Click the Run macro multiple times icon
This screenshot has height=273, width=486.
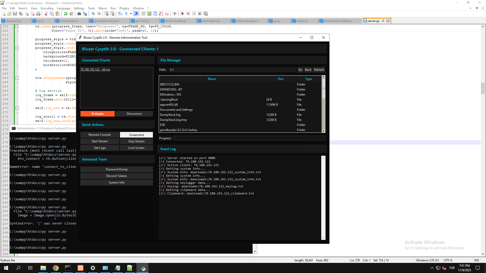[200, 14]
